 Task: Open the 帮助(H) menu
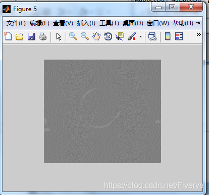183,23
